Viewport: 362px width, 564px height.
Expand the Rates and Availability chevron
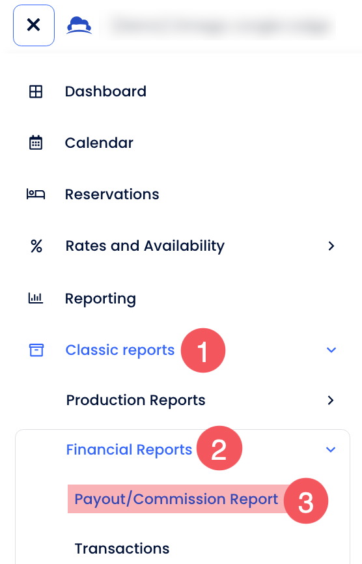(331, 246)
